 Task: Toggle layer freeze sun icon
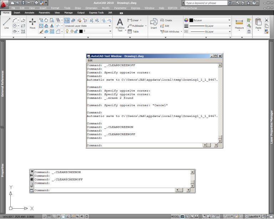(72, 31)
